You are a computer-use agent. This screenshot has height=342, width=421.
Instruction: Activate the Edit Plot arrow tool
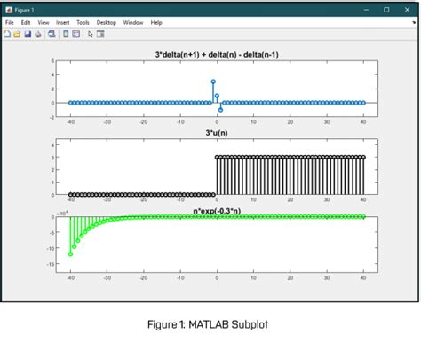point(91,35)
